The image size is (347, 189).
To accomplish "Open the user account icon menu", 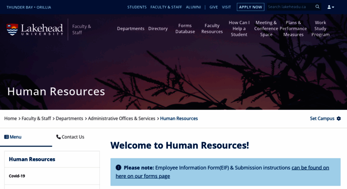I will (x=330, y=7).
